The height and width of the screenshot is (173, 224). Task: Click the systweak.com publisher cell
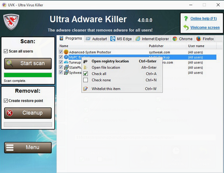pyautogui.click(x=159, y=52)
